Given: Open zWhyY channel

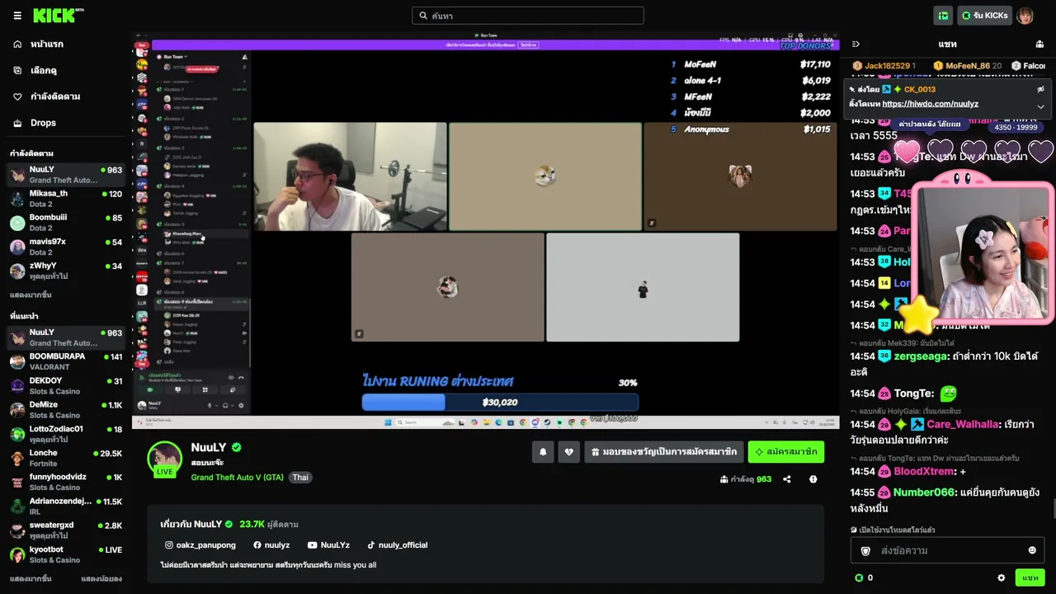Looking at the screenshot, I should [66, 271].
